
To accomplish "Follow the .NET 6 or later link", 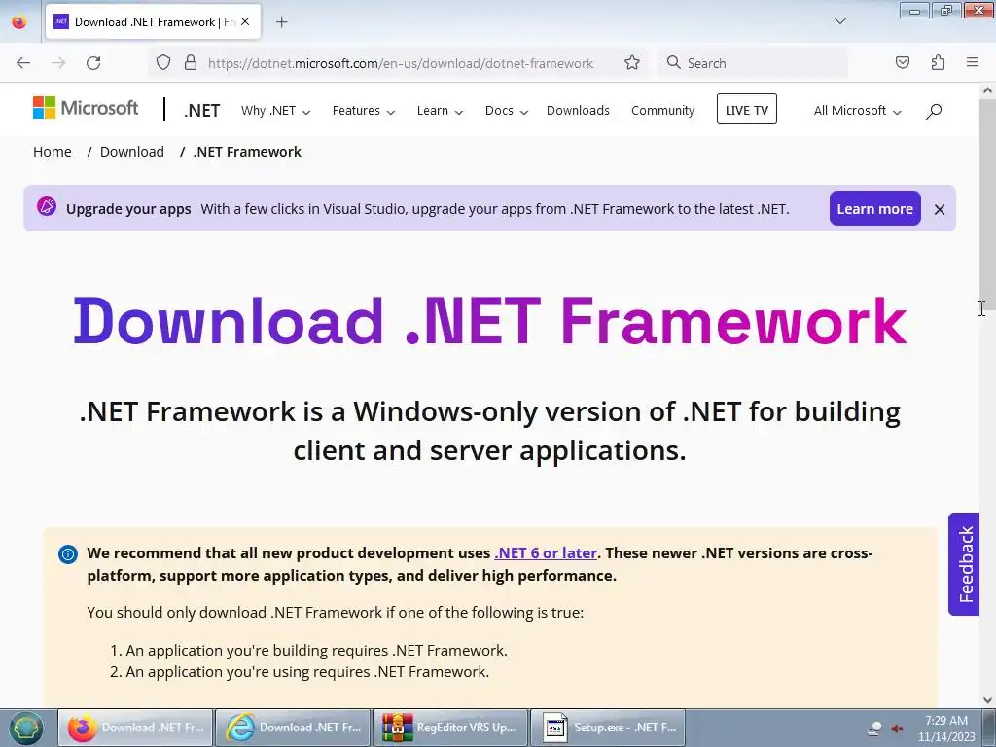I will (x=546, y=553).
